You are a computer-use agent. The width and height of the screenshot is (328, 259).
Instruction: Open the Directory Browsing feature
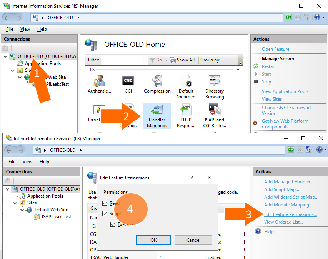click(214, 81)
